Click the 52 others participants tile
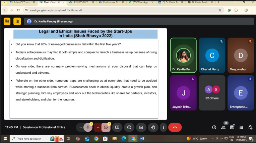The width and height of the screenshot is (256, 143). (212, 93)
